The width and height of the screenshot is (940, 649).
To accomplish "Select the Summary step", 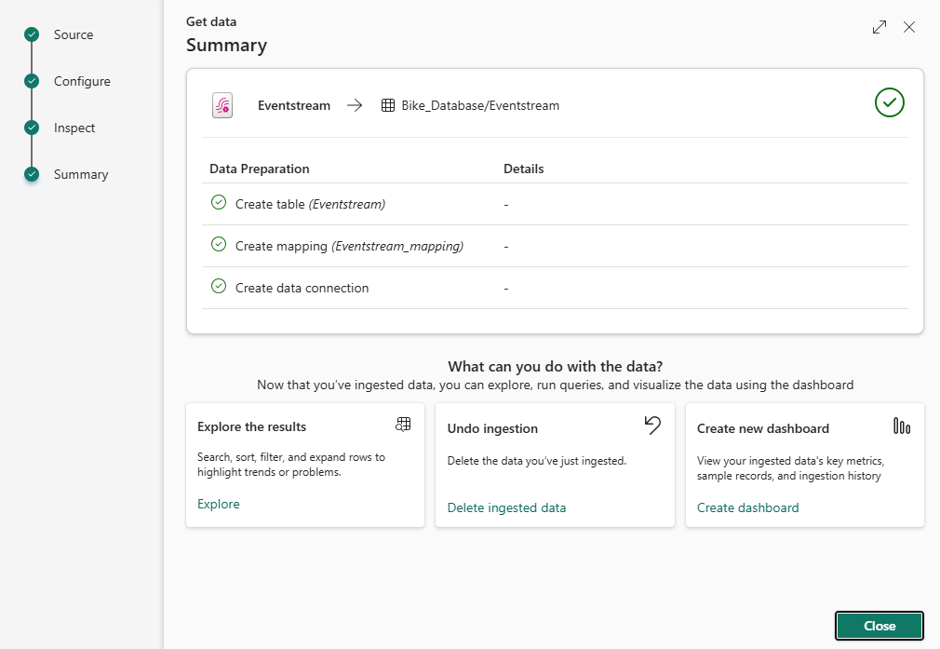I will tap(80, 174).
